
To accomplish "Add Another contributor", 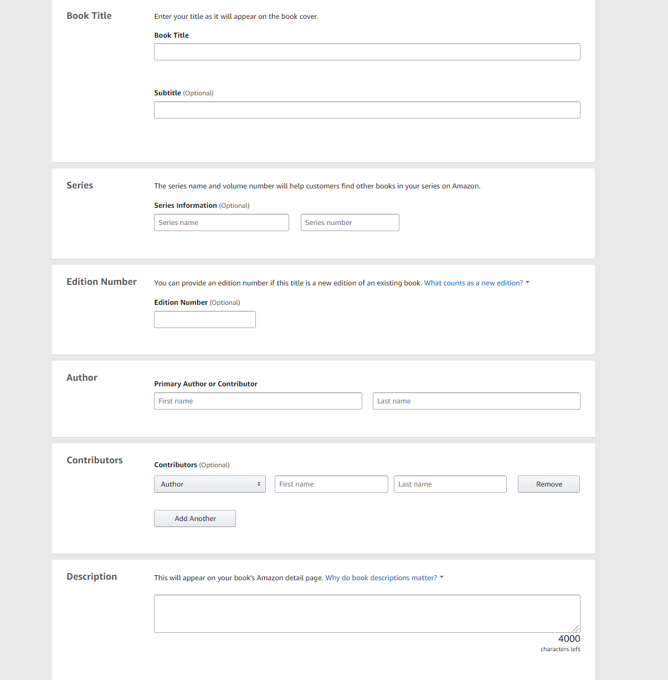I will point(195,519).
